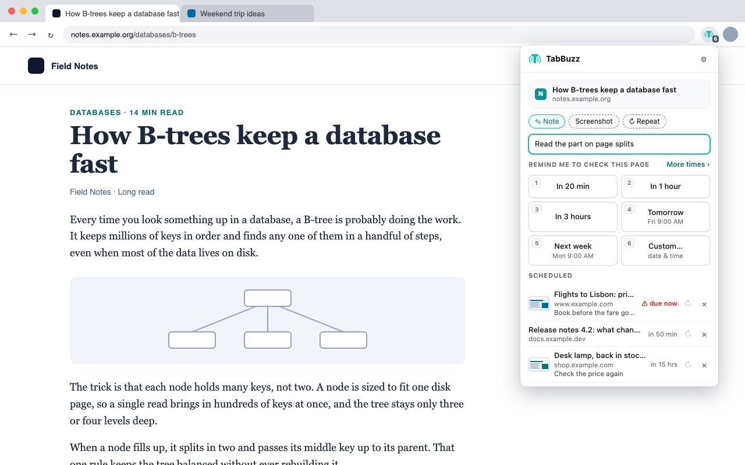Click 'Flights to Lisbon: pri...' reminder title

point(594,295)
